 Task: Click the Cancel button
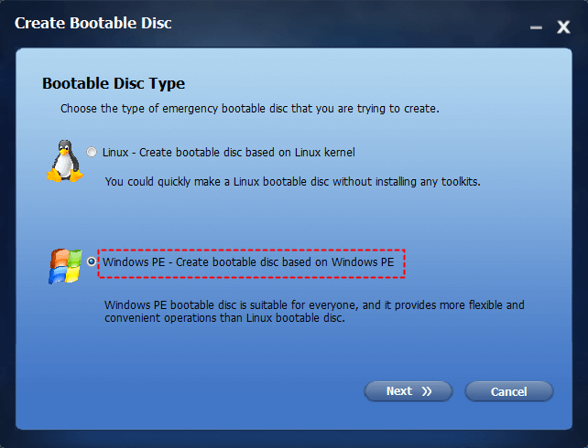click(x=509, y=391)
